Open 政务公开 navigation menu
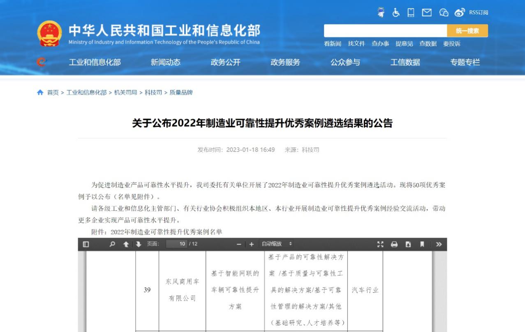The height and width of the screenshot is (332, 525). pos(225,62)
